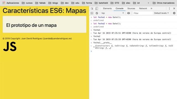The height and width of the screenshot is (99, 177).
Task: Close the DevTools panel
Action: pyautogui.click(x=174, y=9)
